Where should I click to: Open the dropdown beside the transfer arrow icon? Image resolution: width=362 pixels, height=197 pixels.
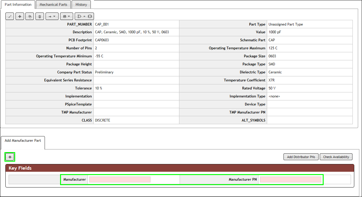click(55, 16)
